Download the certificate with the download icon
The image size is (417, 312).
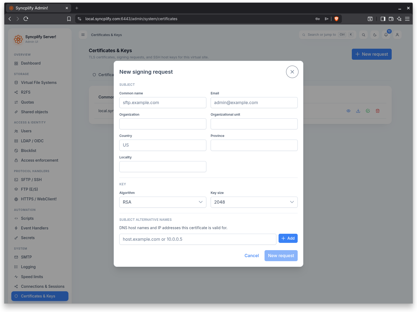[358, 111]
